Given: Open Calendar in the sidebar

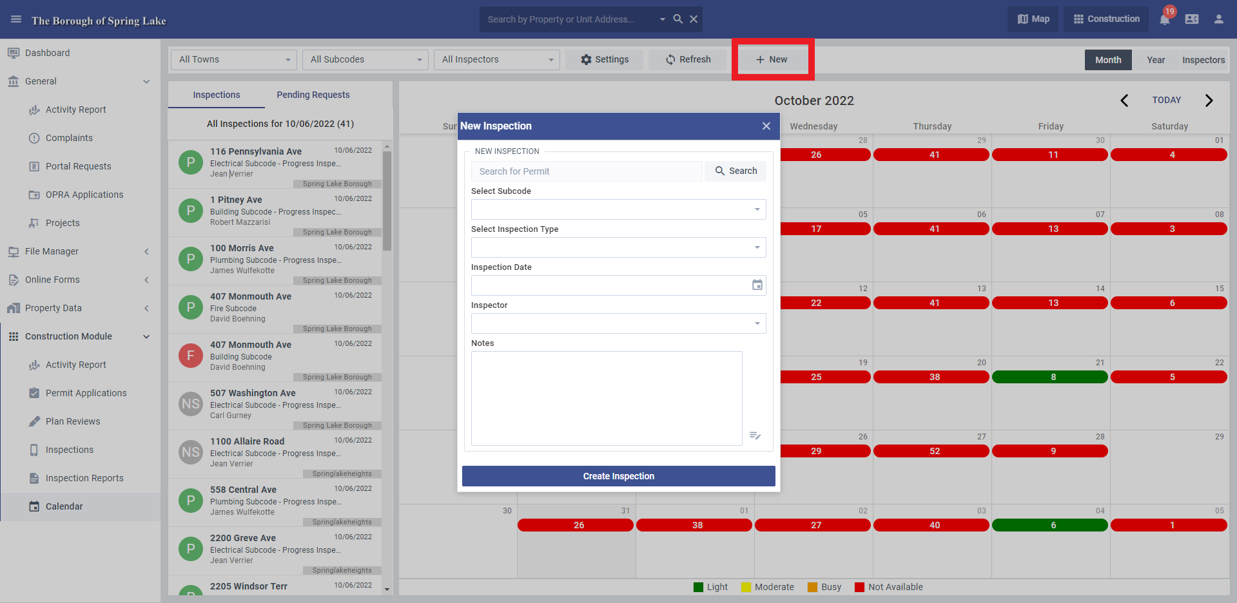Looking at the screenshot, I should pos(64,506).
